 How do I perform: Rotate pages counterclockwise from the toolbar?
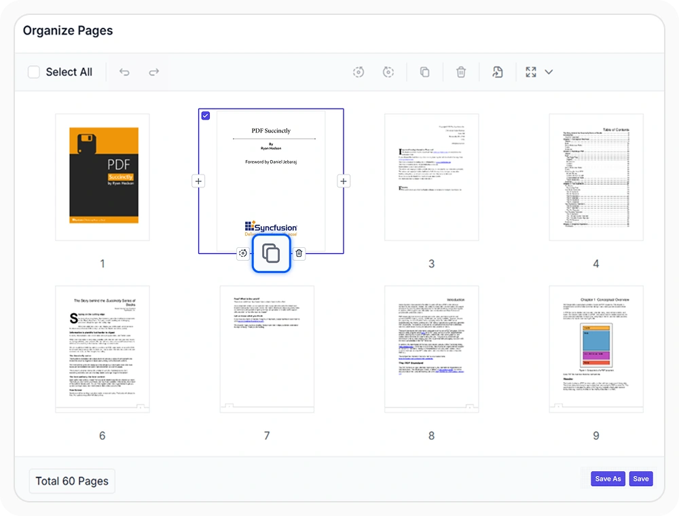[x=359, y=72]
